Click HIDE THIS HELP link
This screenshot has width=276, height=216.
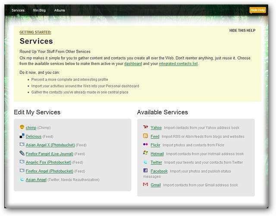(x=242, y=31)
